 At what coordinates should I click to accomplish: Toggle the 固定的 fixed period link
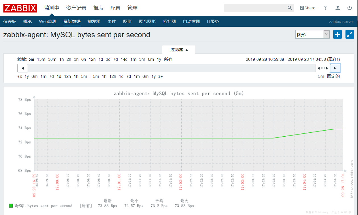tap(333, 76)
